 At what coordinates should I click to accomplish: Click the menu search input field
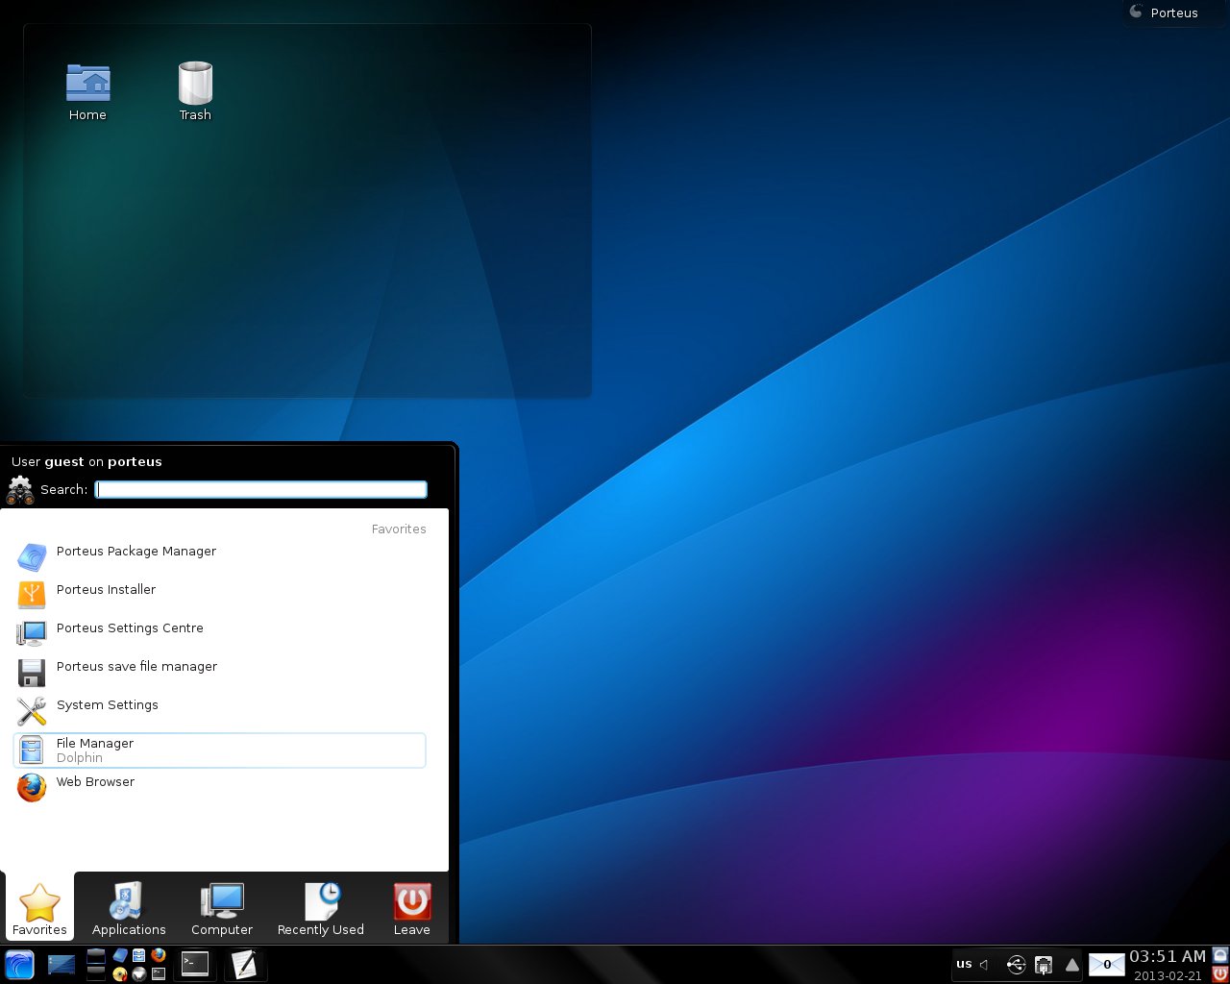click(260, 489)
